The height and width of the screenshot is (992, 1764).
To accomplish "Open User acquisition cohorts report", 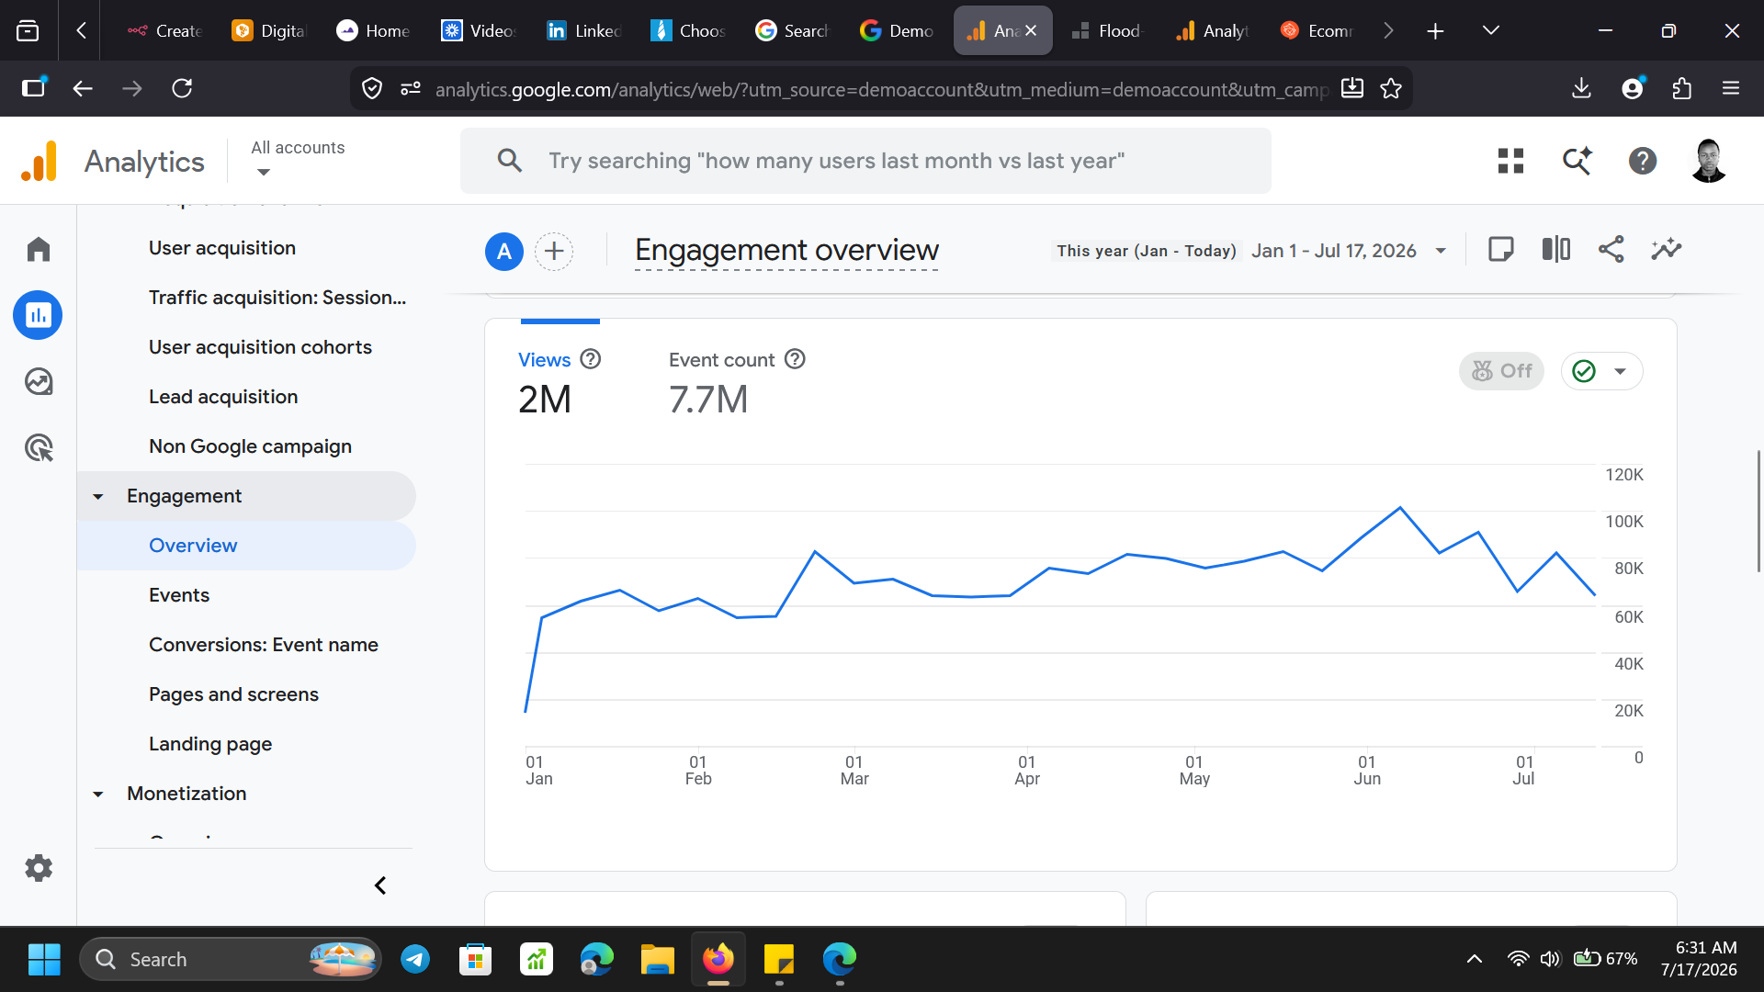I will click(260, 347).
